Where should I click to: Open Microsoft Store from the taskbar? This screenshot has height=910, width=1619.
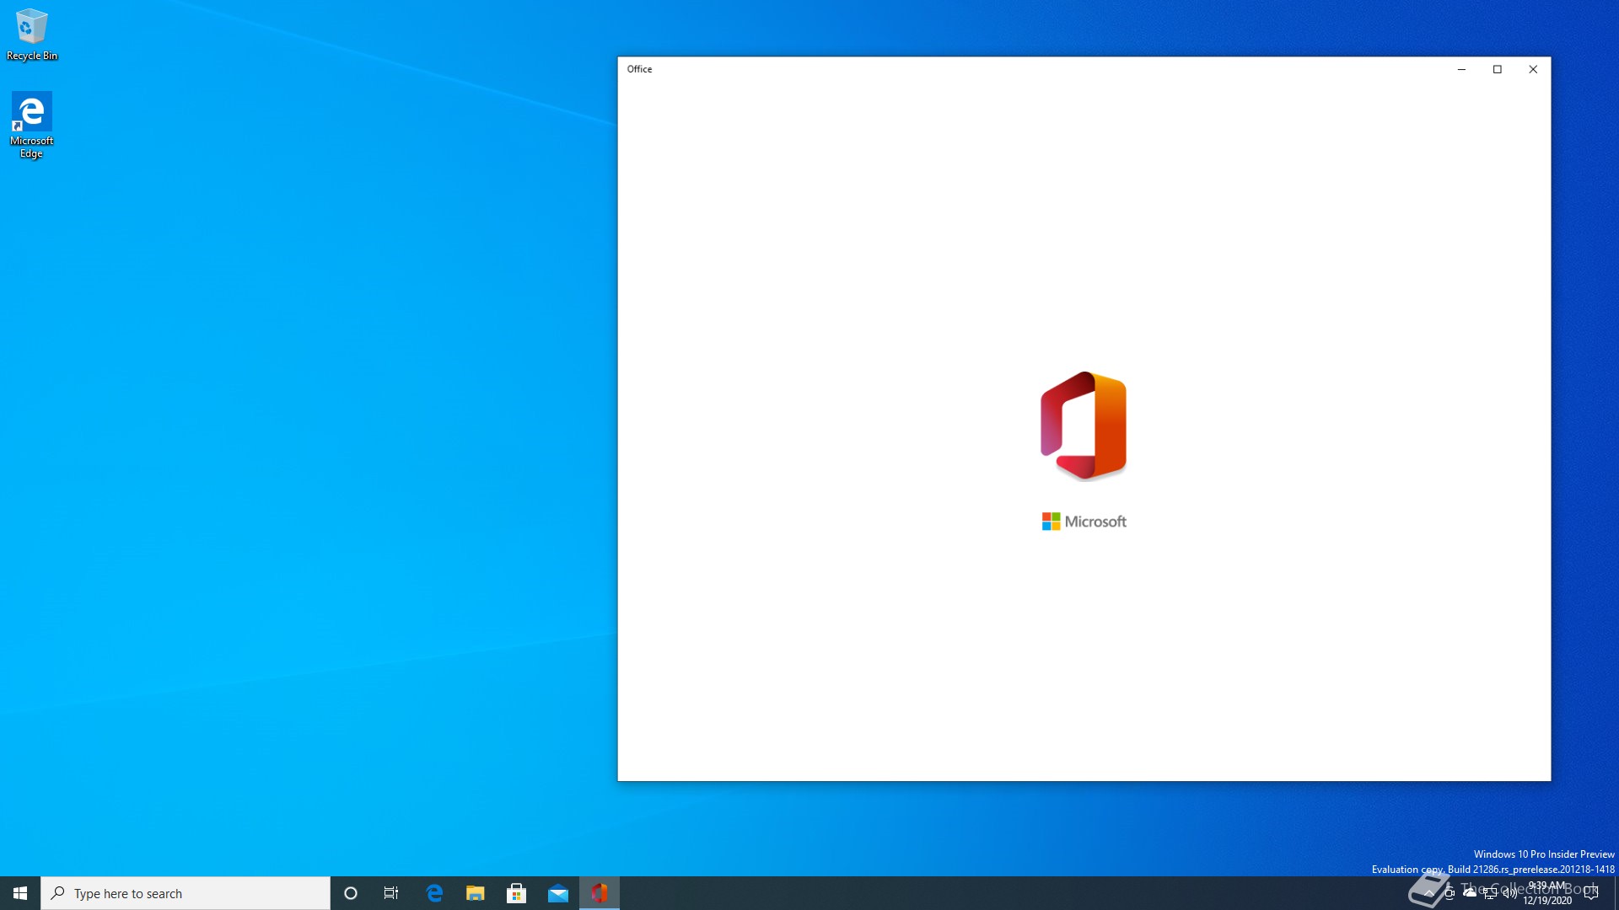tap(517, 893)
